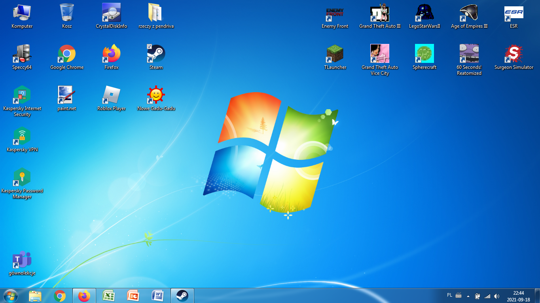
Task: Select the Spherecraft shortcut
Action: point(424,57)
